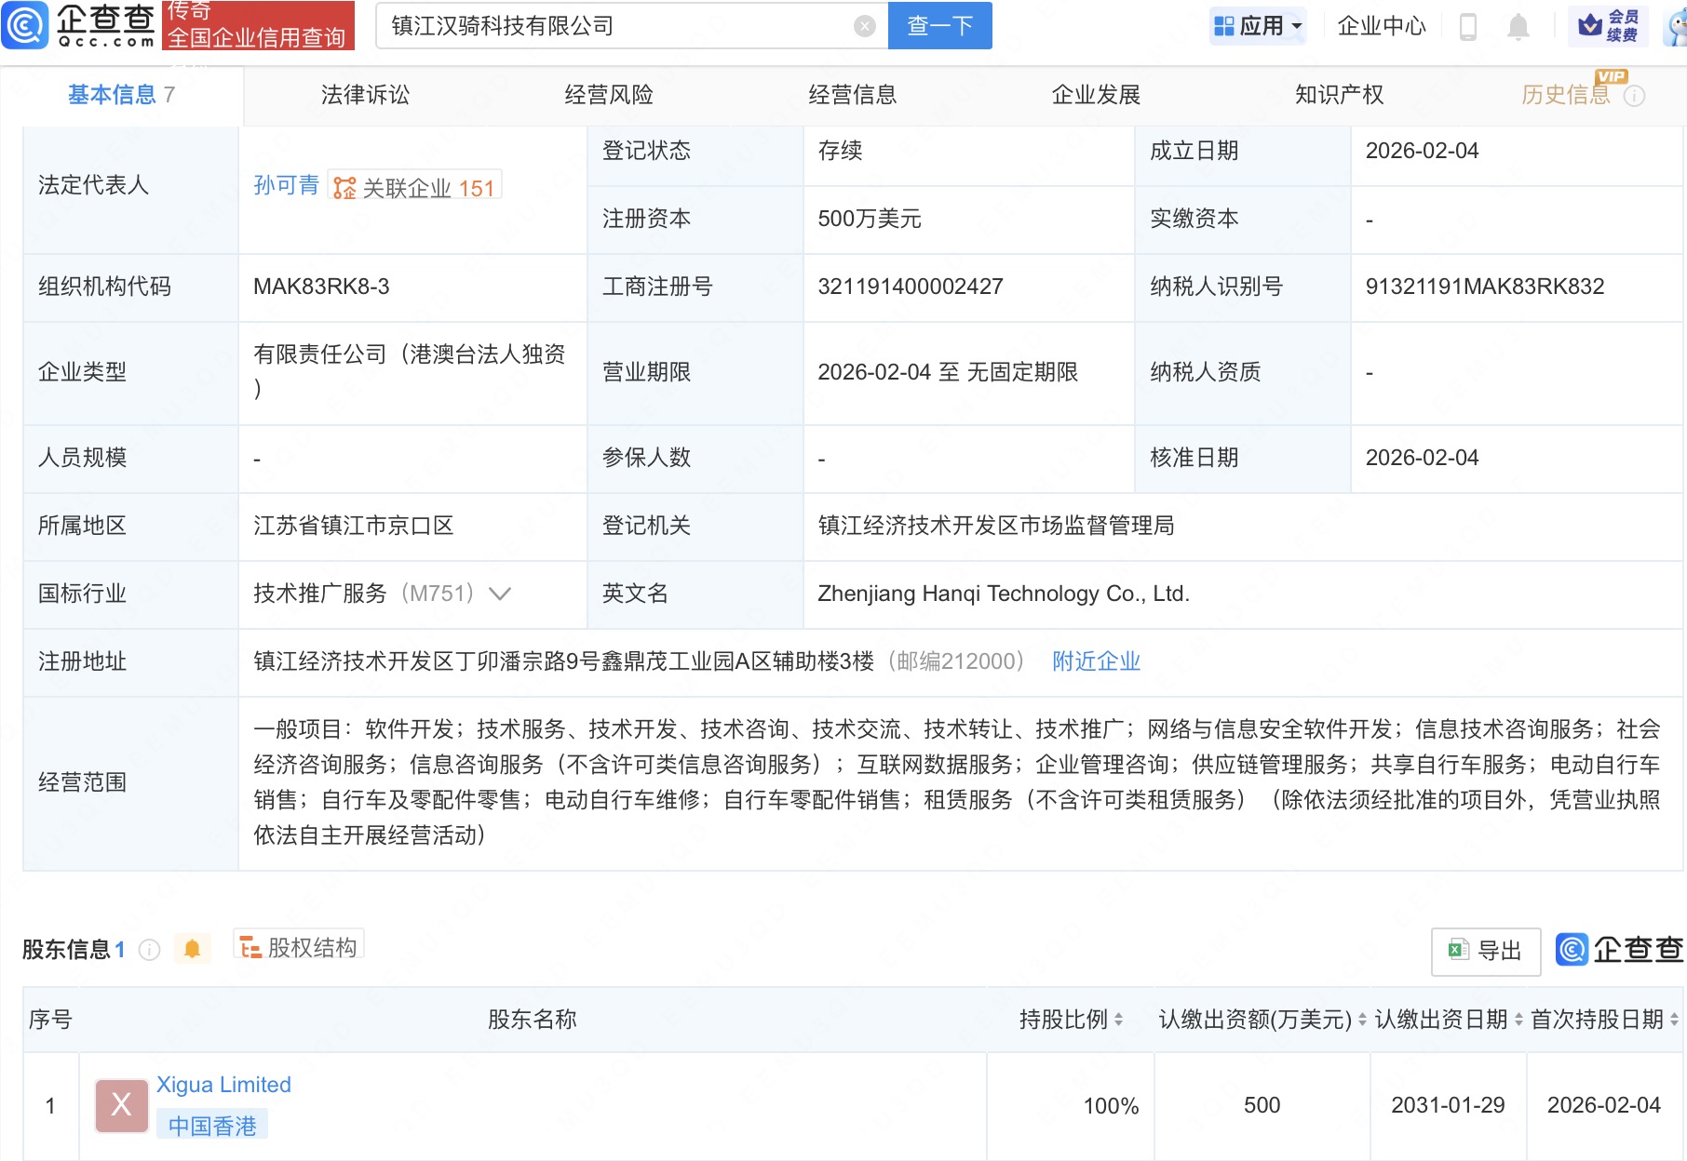Click the info icon beside 股东信息
The image size is (1687, 1161).
point(149,950)
